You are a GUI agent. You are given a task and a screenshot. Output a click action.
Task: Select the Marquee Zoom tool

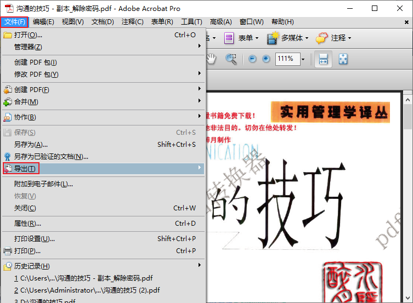tap(231, 59)
